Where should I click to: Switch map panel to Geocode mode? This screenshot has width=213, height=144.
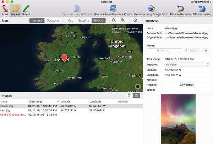(53, 21)
